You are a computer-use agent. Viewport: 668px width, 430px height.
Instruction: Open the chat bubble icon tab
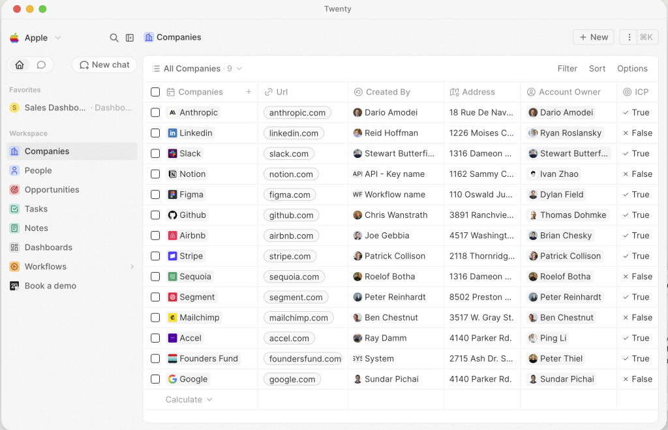[x=41, y=65]
